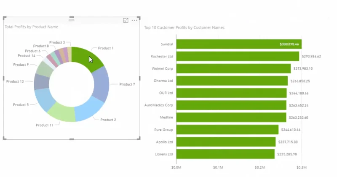The height and width of the screenshot is (177, 337).
Task: Click the Rochester Ltd profit bar
Action: [x=238, y=56]
